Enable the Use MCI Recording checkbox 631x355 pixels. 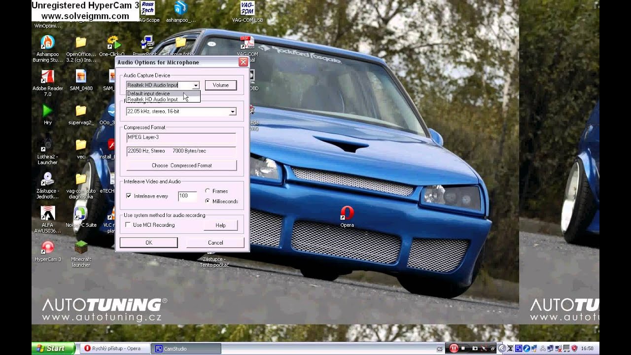tap(128, 225)
